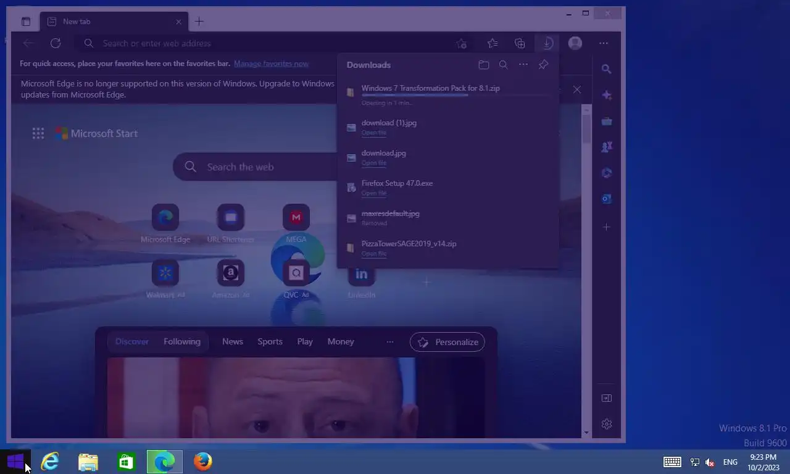Add a sidebar app with plus icon

607,227
